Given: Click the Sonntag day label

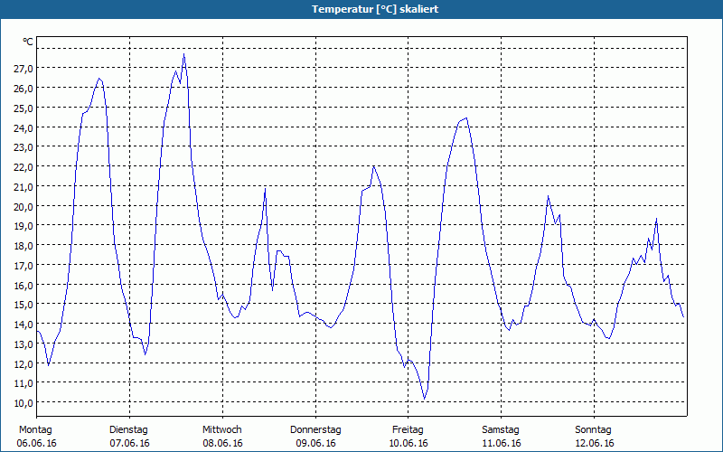Looking at the screenshot, I should [x=593, y=430].
